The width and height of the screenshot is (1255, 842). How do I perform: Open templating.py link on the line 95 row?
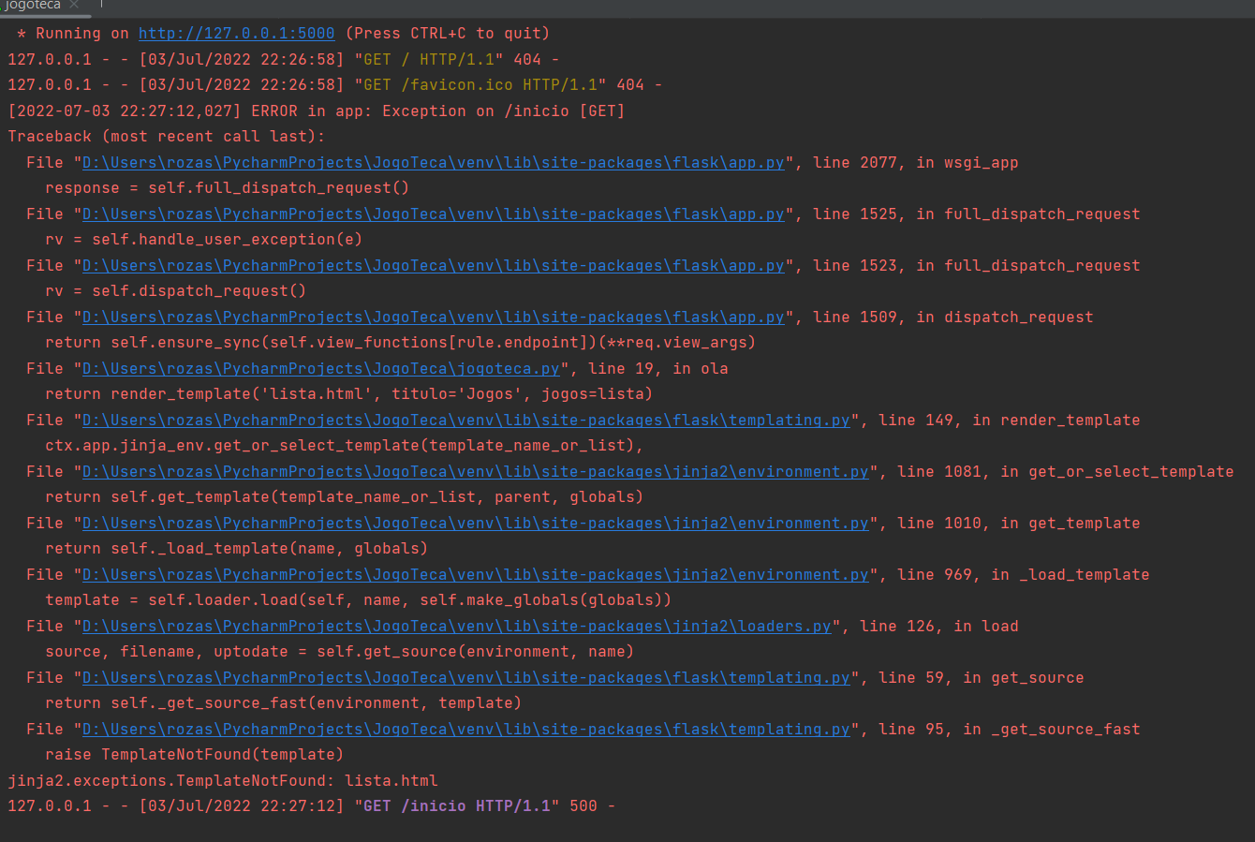[466, 730]
